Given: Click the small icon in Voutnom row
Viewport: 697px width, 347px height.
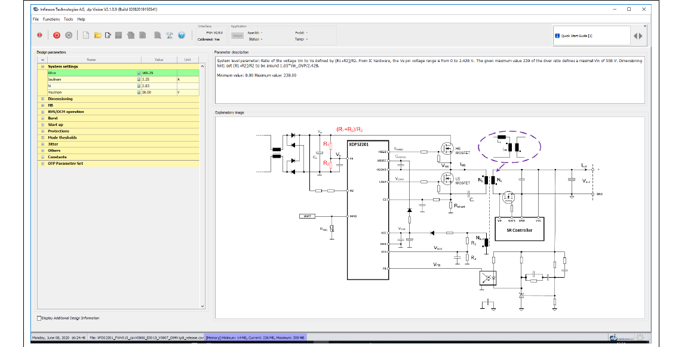Looking at the screenshot, I should coord(139,93).
